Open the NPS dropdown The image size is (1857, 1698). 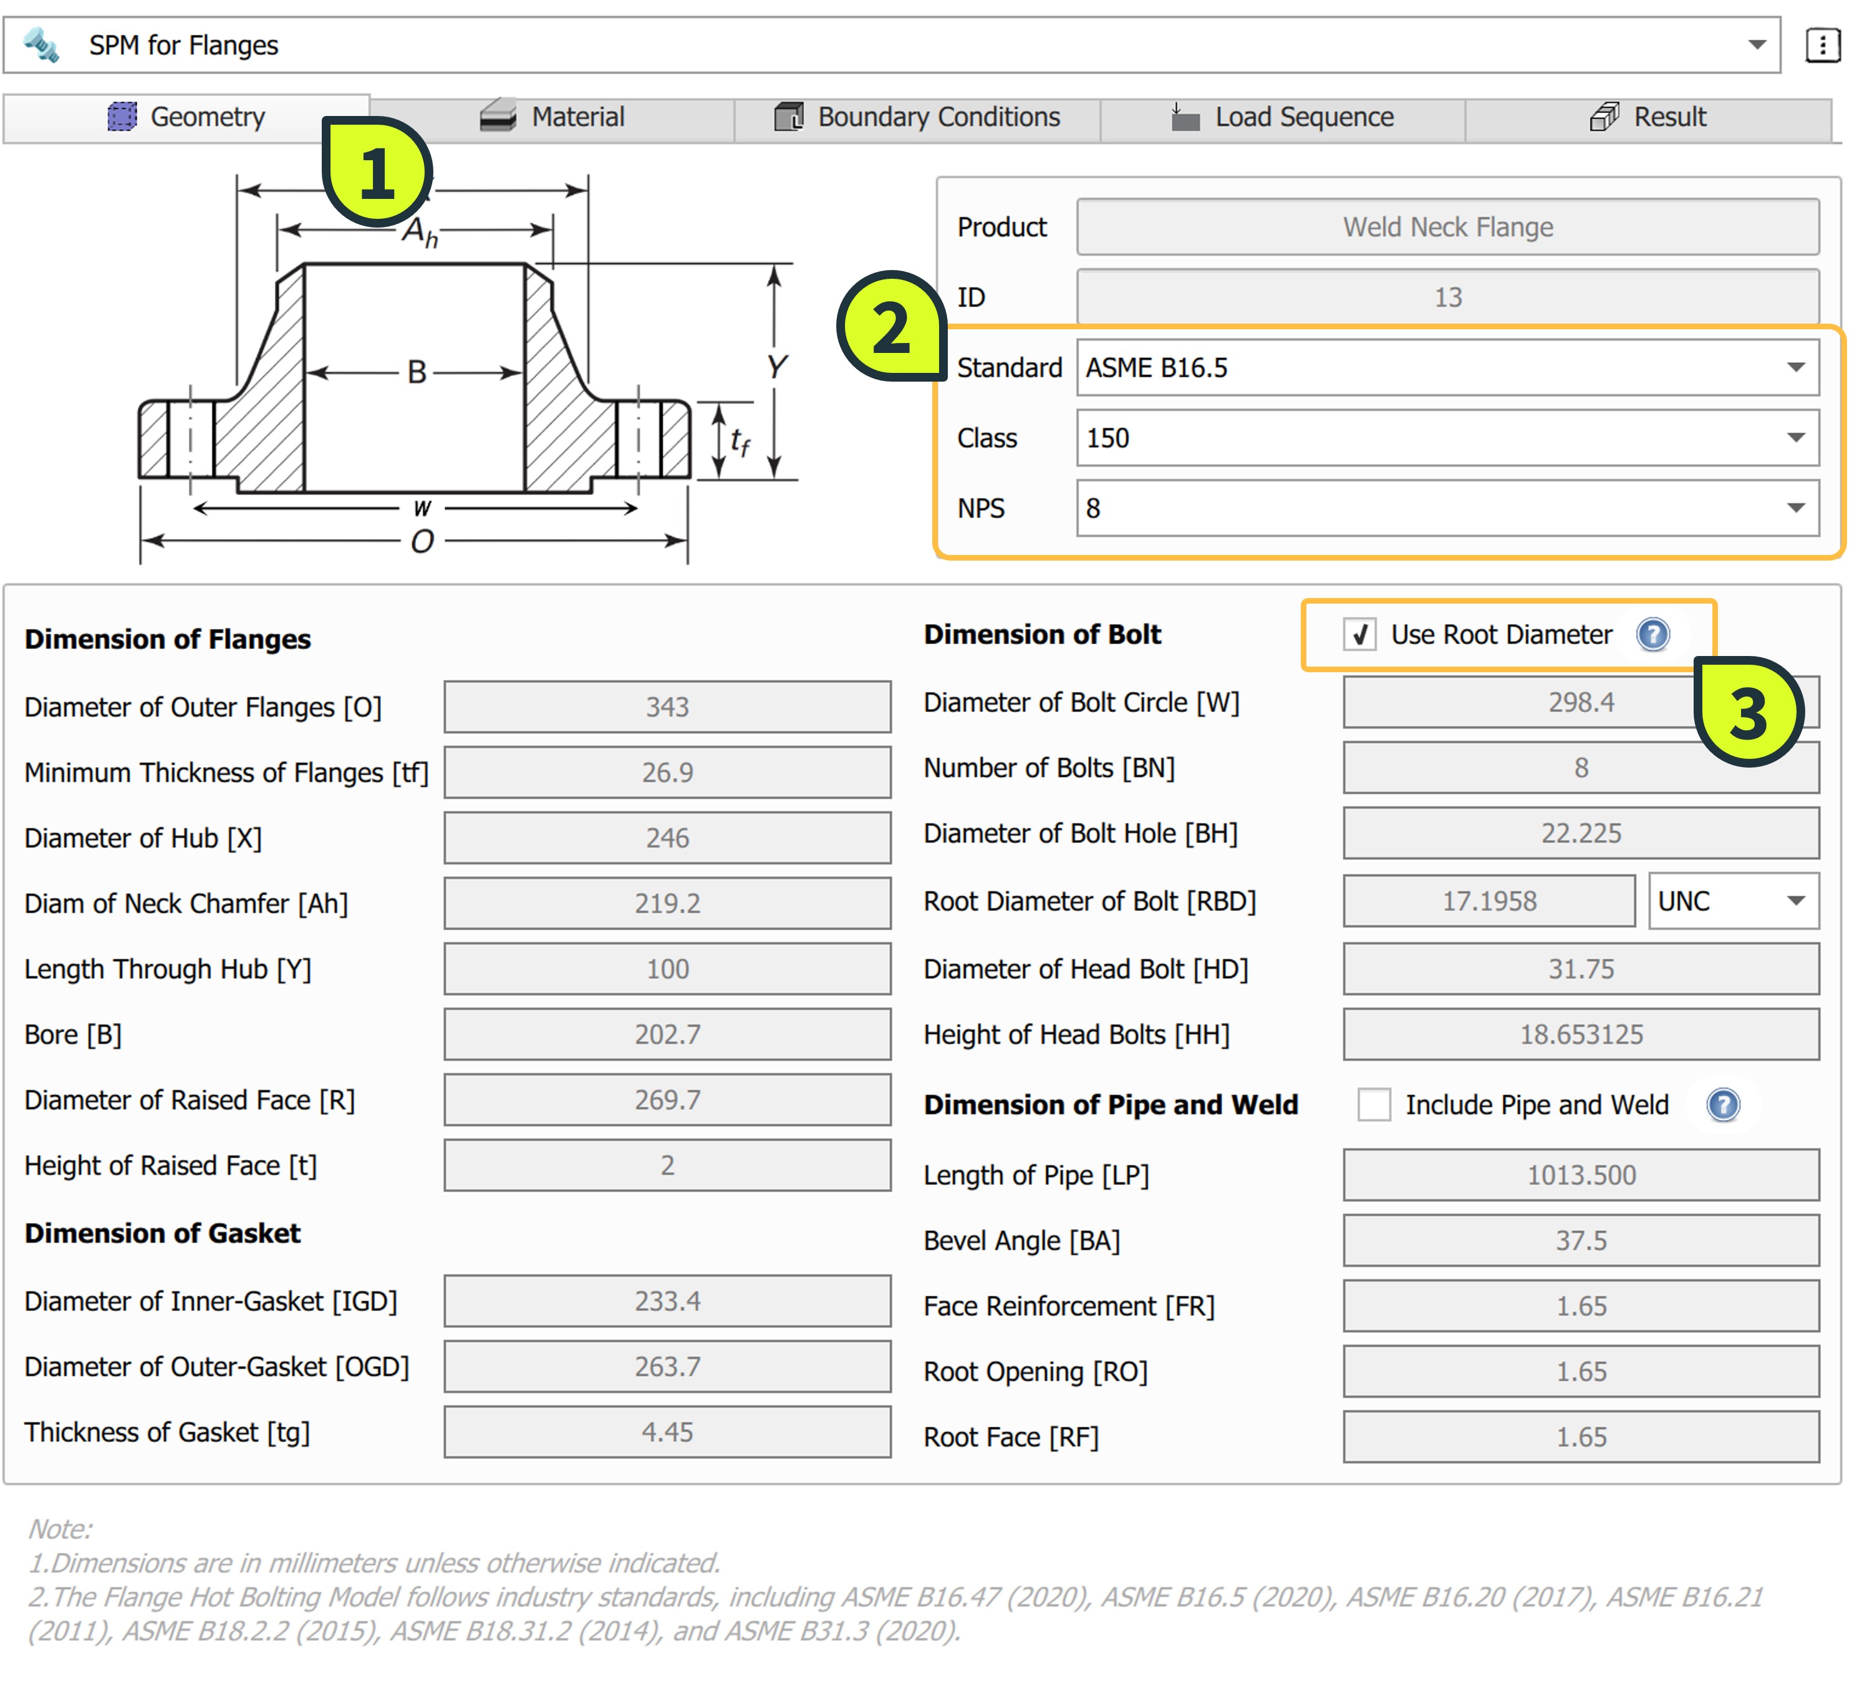tap(1795, 508)
